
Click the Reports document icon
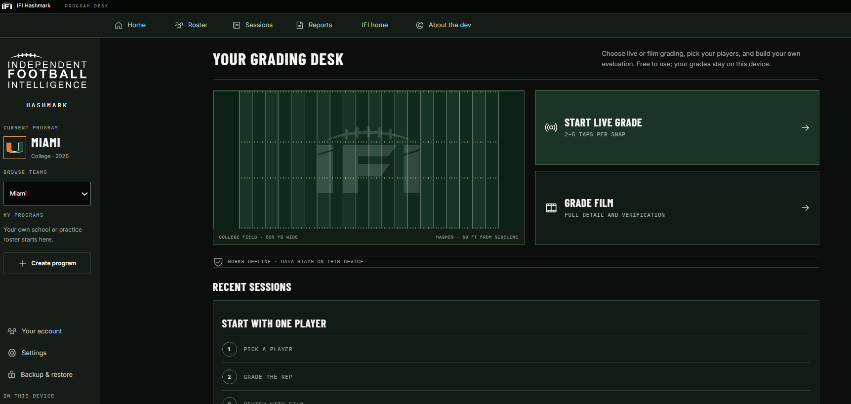pyautogui.click(x=300, y=25)
